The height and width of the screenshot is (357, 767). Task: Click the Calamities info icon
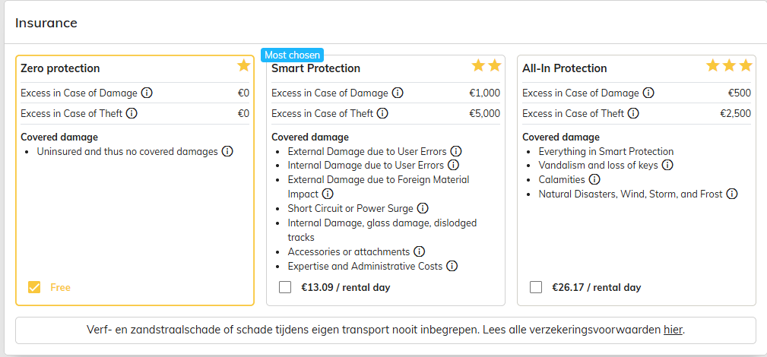pyautogui.click(x=594, y=180)
